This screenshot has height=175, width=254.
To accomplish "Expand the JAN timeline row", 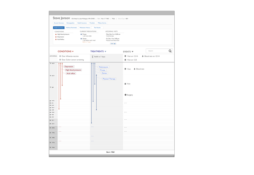I will pyautogui.click(x=50, y=117).
